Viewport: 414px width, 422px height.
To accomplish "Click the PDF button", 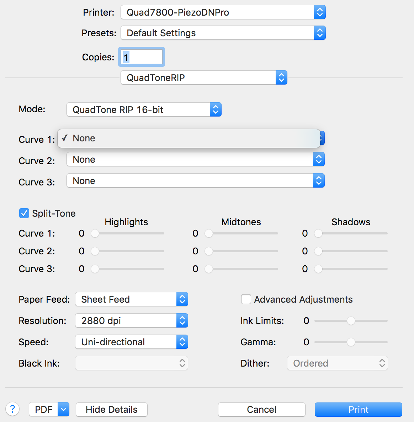I will click(x=43, y=409).
